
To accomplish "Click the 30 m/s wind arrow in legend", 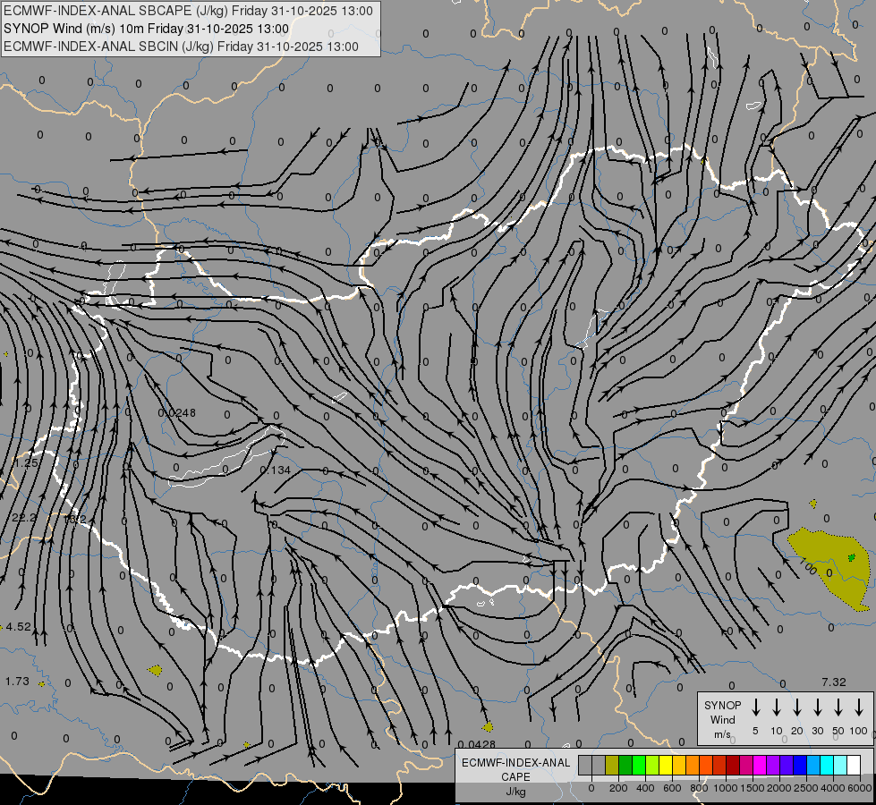I will coord(818,708).
